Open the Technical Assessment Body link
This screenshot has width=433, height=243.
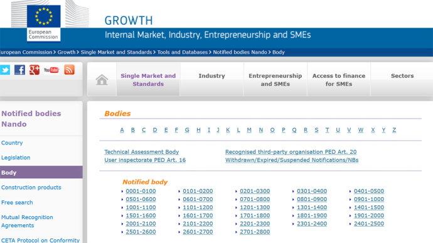pyautogui.click(x=142, y=152)
